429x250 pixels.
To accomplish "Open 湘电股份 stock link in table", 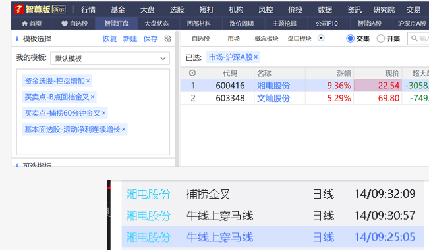I will click(273, 86).
